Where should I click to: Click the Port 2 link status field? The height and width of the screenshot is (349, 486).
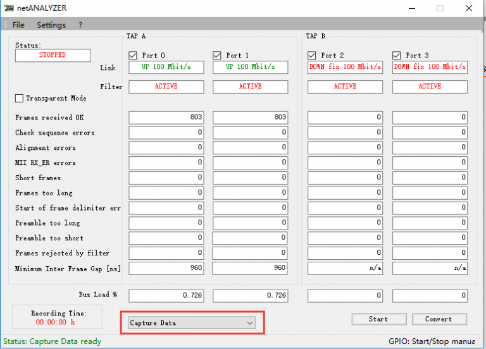pos(345,67)
